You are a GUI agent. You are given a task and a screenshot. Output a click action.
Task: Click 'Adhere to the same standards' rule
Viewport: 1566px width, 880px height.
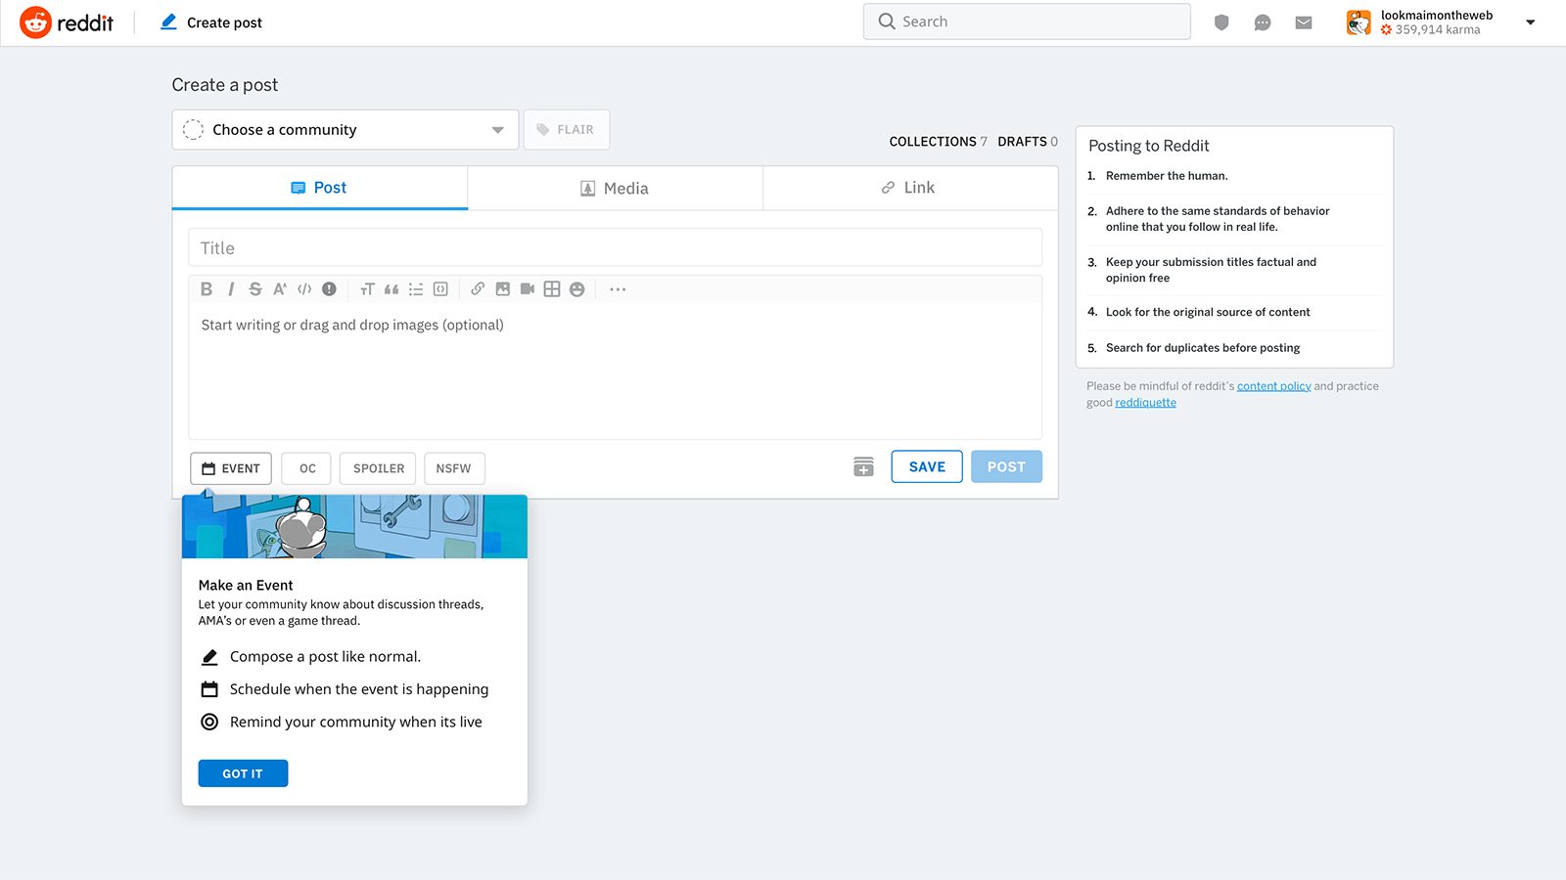coord(1218,219)
